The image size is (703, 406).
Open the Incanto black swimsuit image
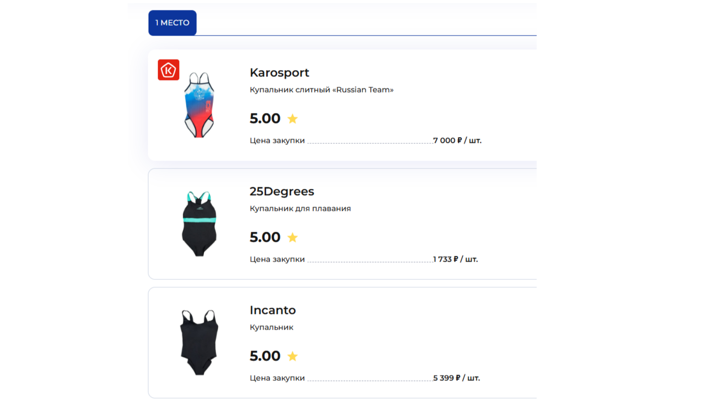199,343
